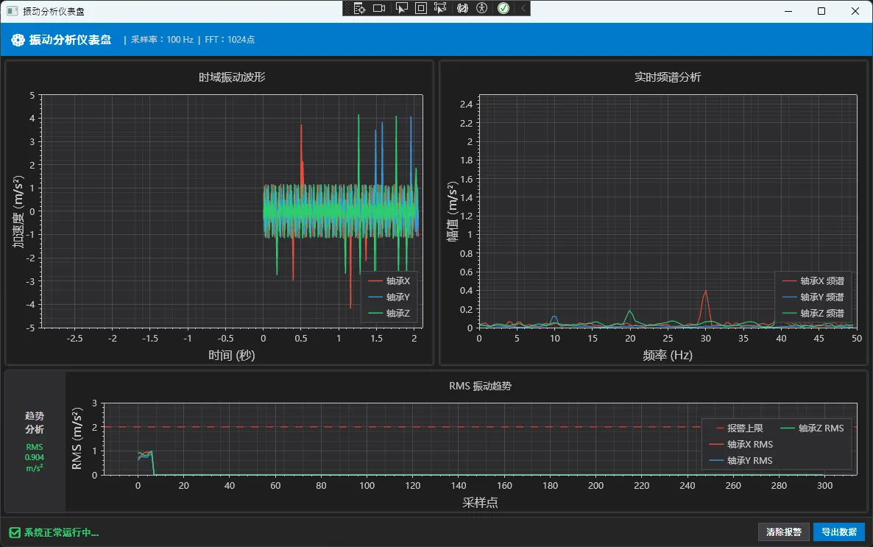
Task: Toggle the track focused element icon
Action: [441, 8]
